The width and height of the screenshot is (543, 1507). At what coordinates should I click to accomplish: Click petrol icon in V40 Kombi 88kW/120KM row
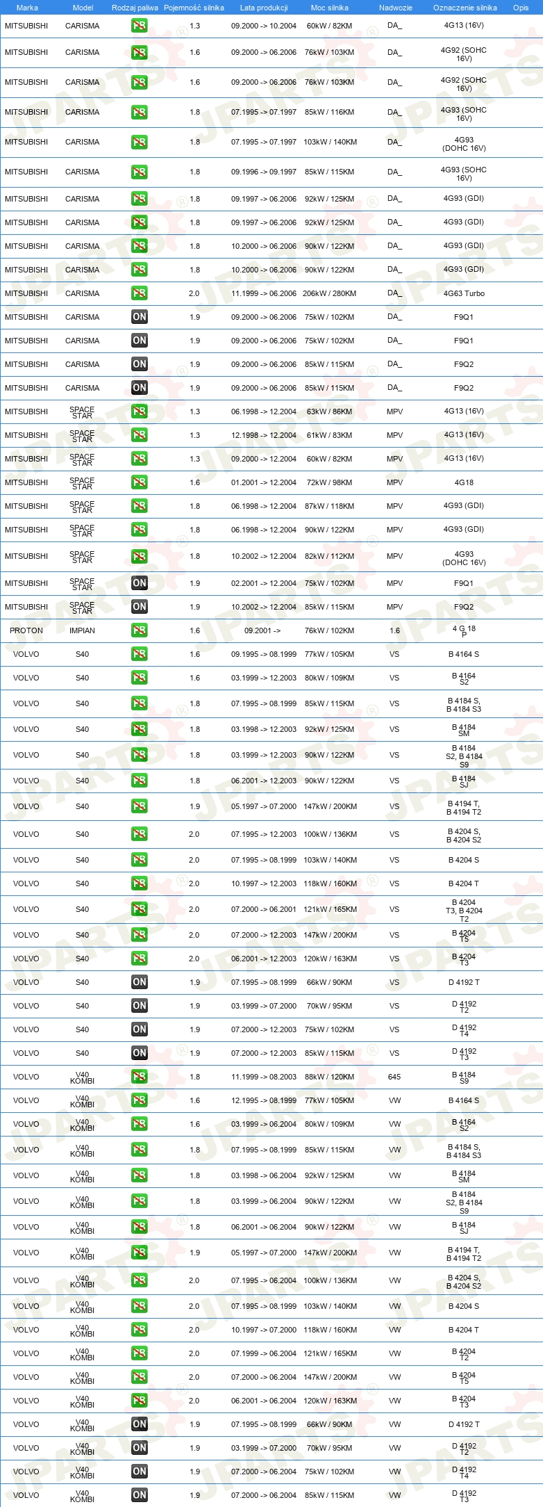tap(140, 1077)
